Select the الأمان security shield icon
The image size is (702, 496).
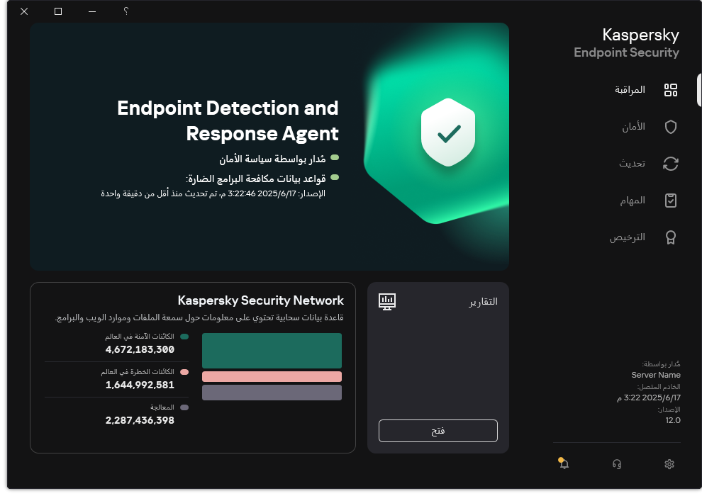pyautogui.click(x=671, y=127)
